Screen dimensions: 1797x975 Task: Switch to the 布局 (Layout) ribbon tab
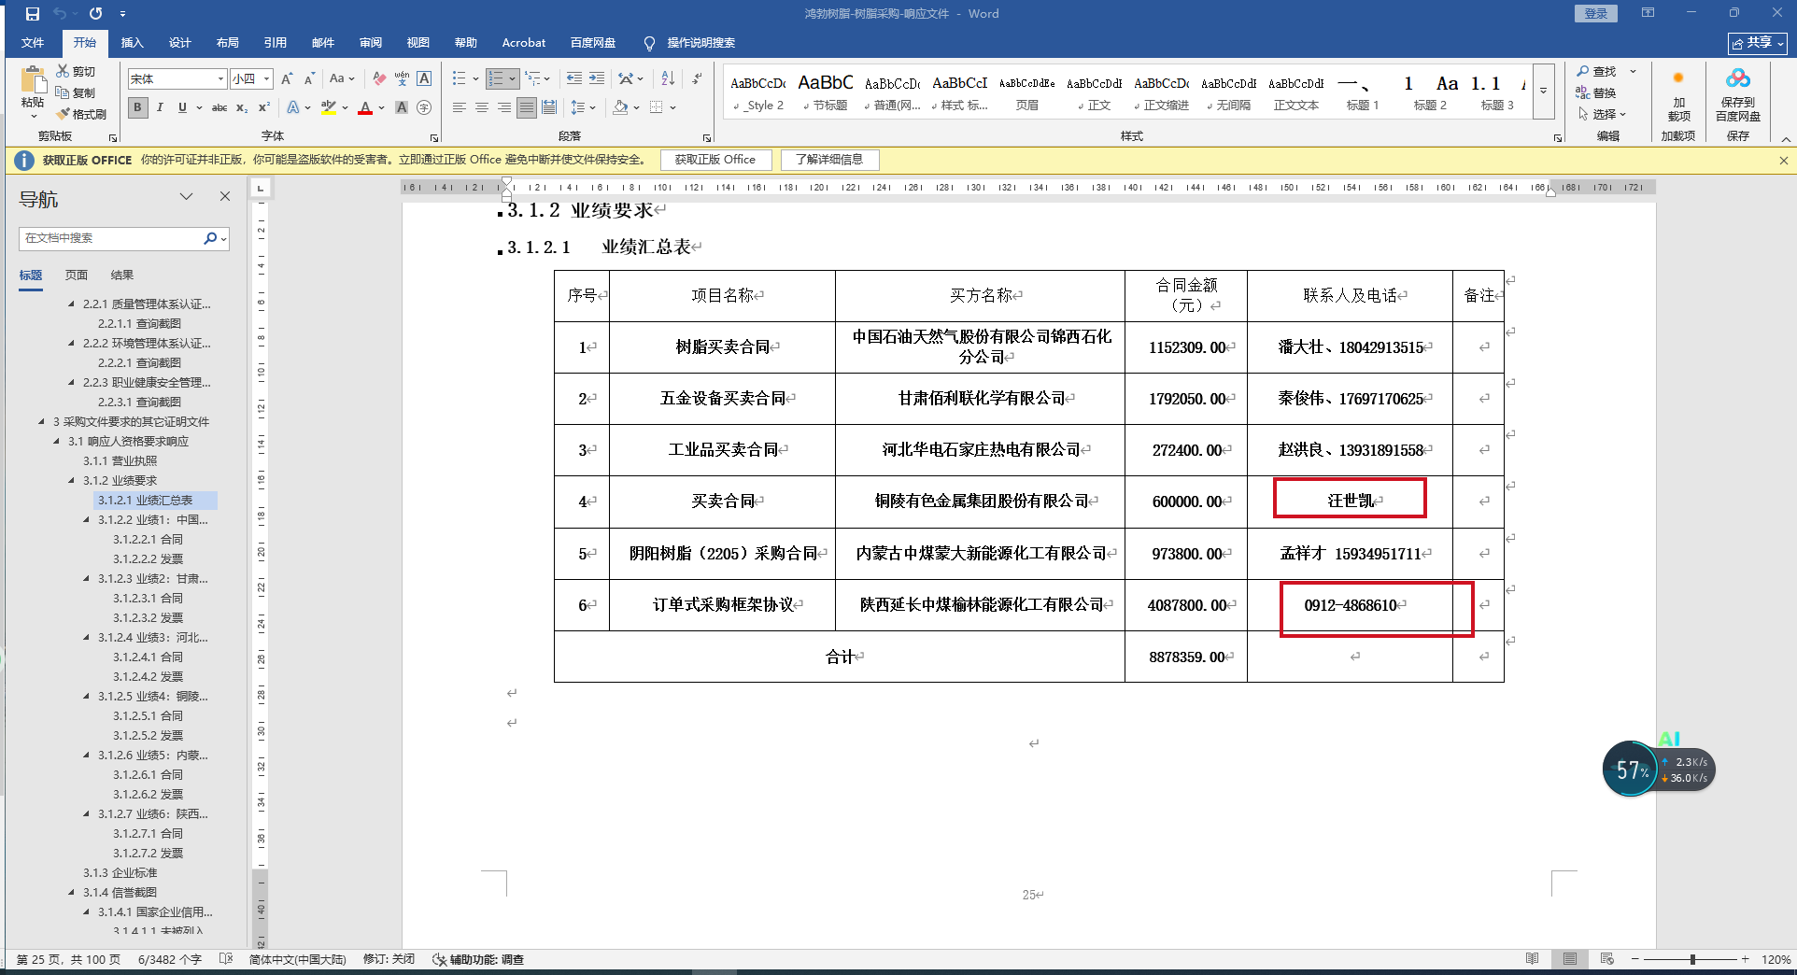(227, 43)
